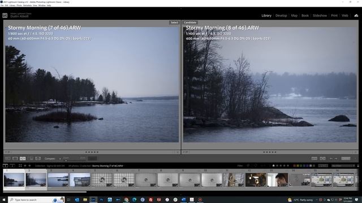Open toolbar content options triangle at right
The height and width of the screenshot is (203, 362).
pos(355,158)
